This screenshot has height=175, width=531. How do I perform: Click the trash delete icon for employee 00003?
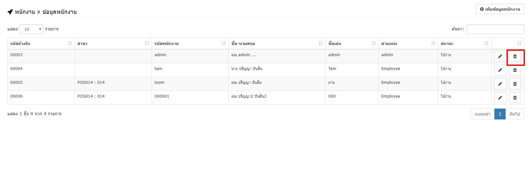(515, 56)
